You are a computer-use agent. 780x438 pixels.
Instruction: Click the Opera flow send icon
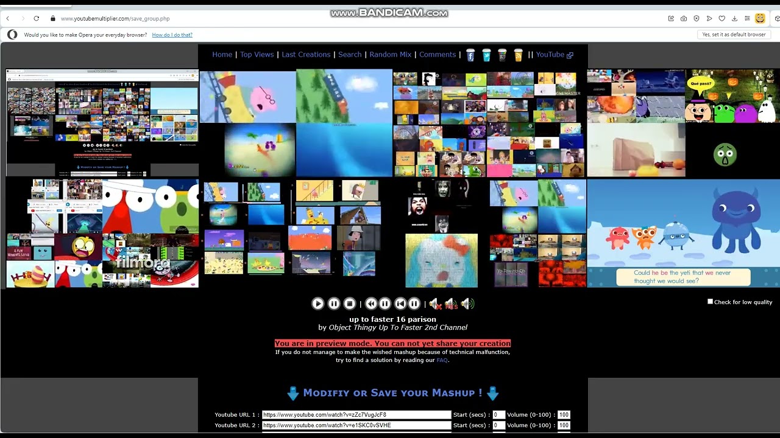tap(709, 18)
